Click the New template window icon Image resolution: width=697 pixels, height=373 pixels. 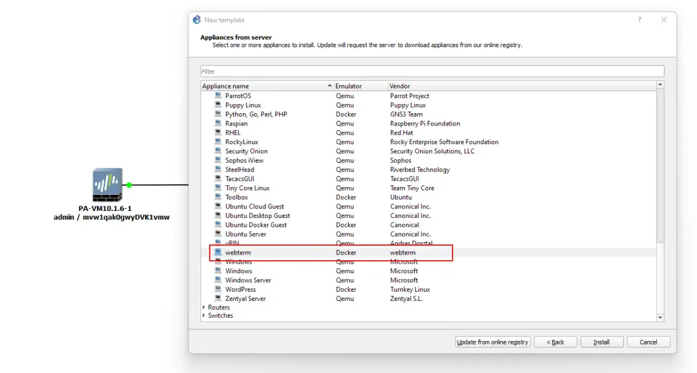[196, 20]
